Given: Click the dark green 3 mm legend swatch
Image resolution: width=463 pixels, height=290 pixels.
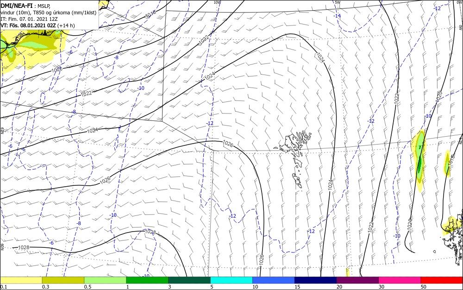Looking at the screenshot, I should click(x=189, y=280).
